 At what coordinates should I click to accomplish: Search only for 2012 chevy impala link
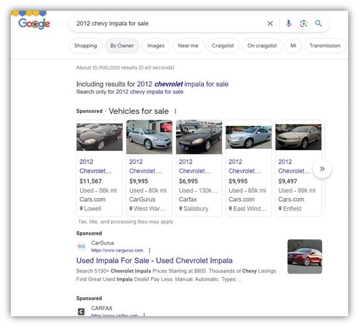150,92
